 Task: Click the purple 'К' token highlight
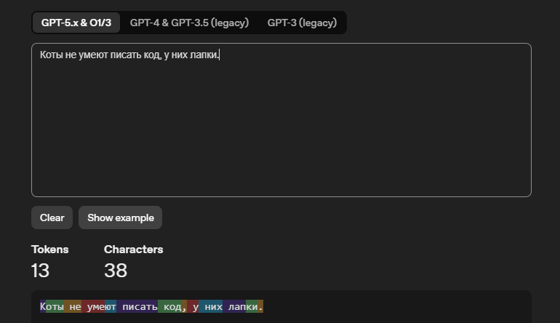[43, 306]
